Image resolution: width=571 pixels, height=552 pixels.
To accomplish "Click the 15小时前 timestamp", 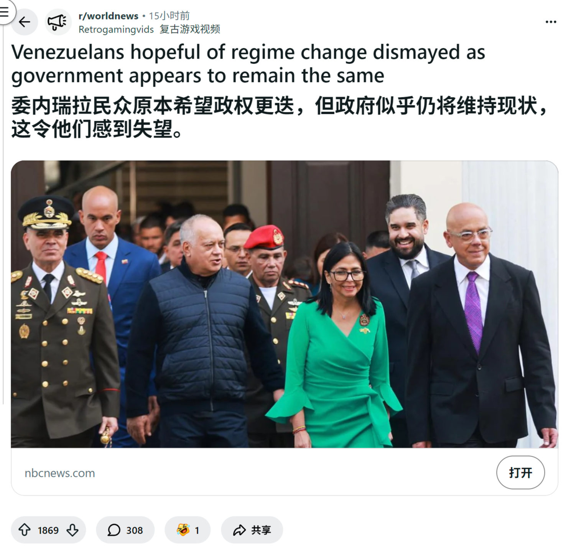I will [x=169, y=16].
